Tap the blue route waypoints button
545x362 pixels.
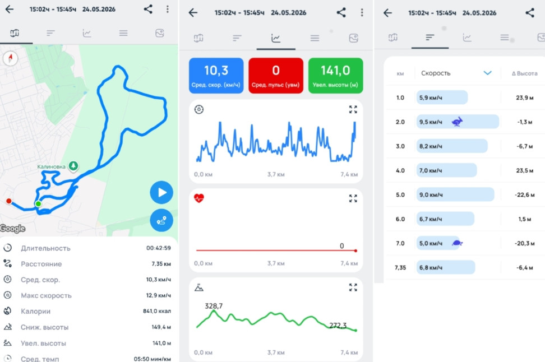161,220
